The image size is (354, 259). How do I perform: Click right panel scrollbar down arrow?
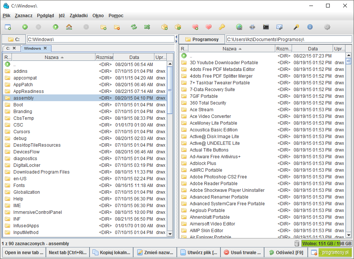pyautogui.click(x=348, y=235)
